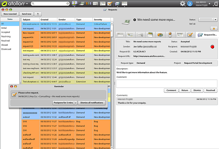Click the red status circle indicator
This screenshot has width=219, height=149.
click(212, 47)
